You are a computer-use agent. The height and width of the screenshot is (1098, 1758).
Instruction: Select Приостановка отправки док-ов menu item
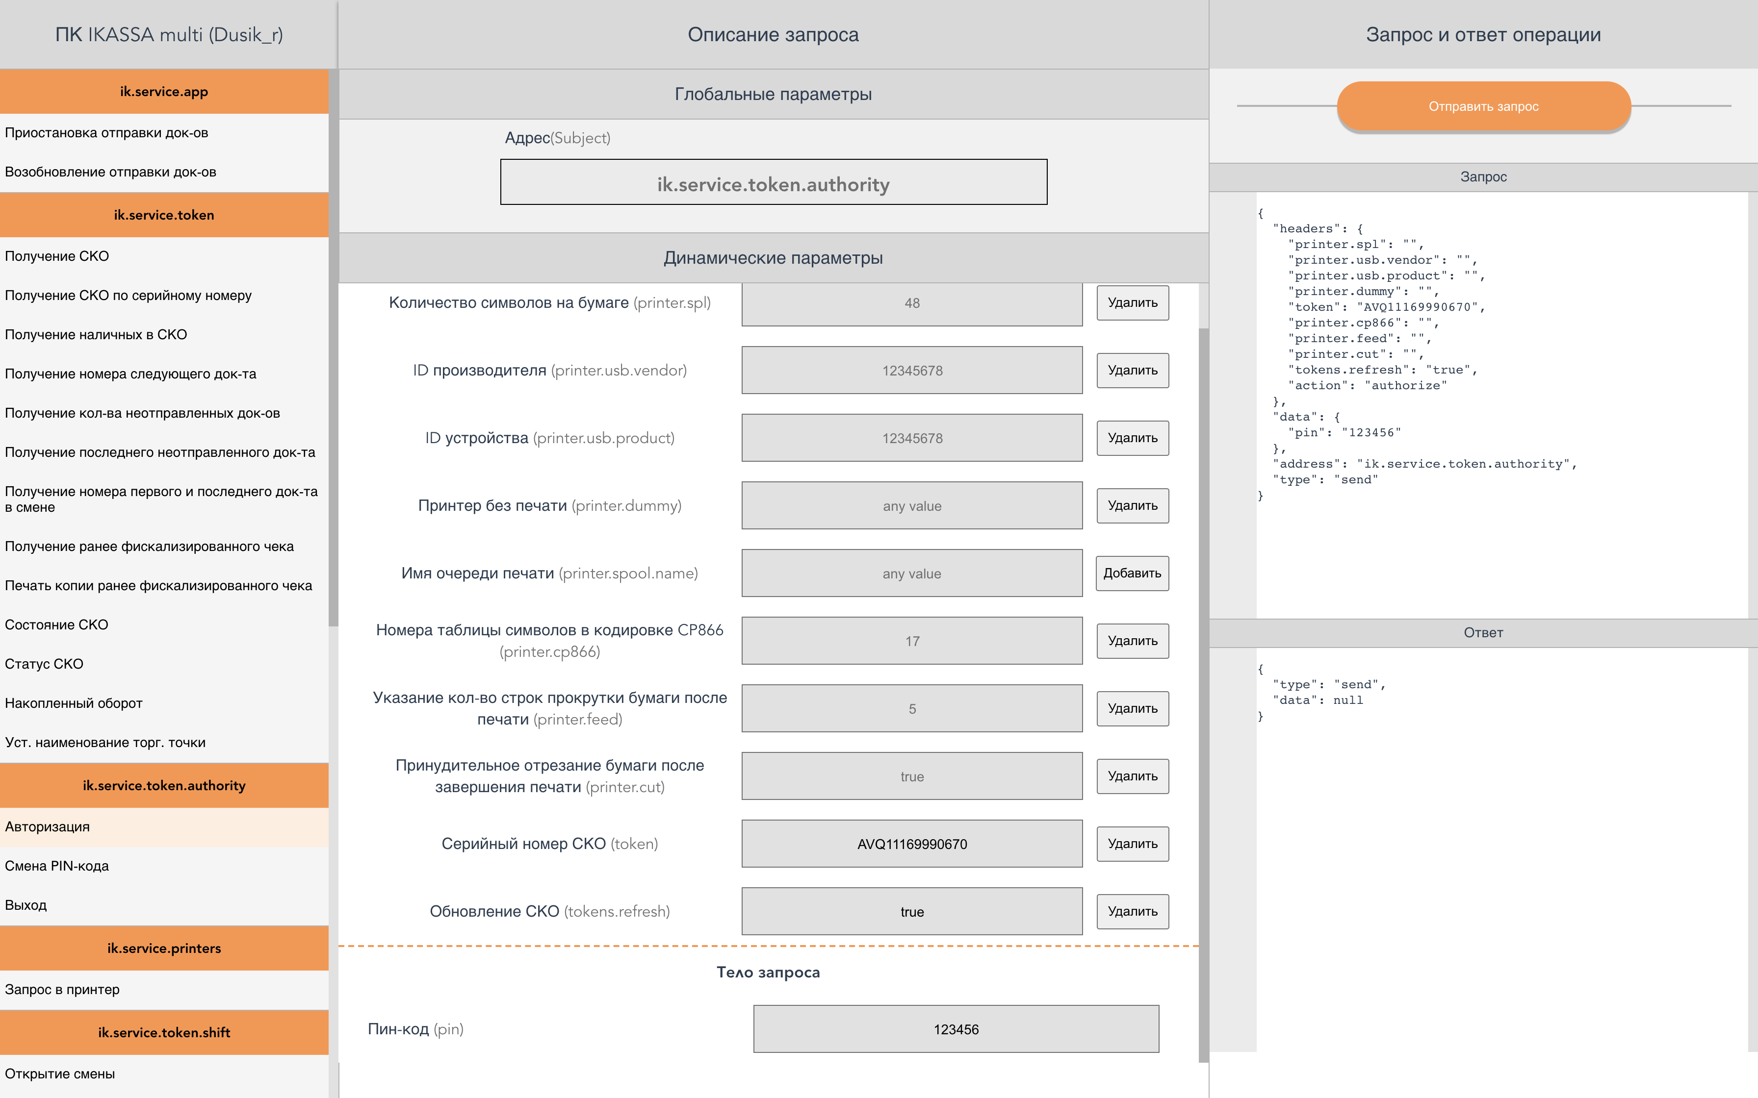(x=106, y=133)
